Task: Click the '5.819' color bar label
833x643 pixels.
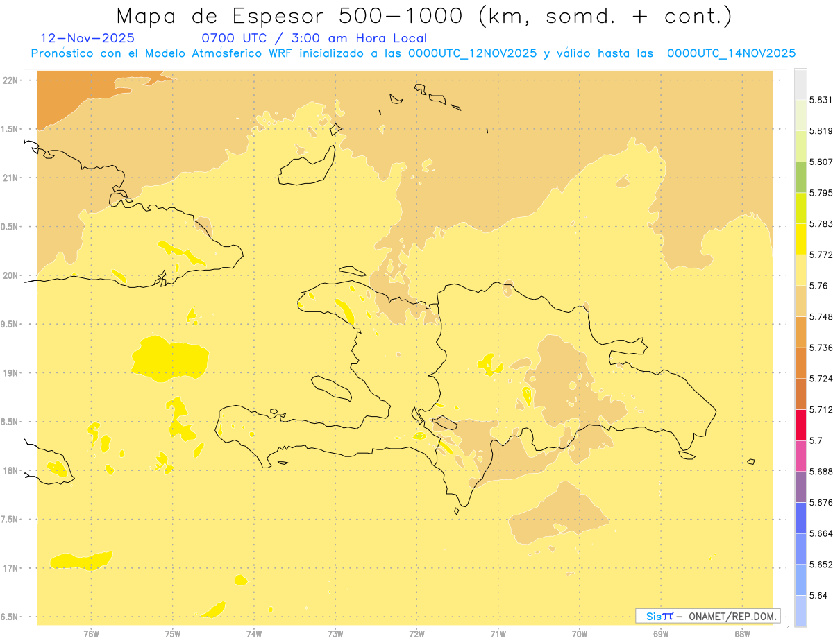Action: pyautogui.click(x=821, y=131)
